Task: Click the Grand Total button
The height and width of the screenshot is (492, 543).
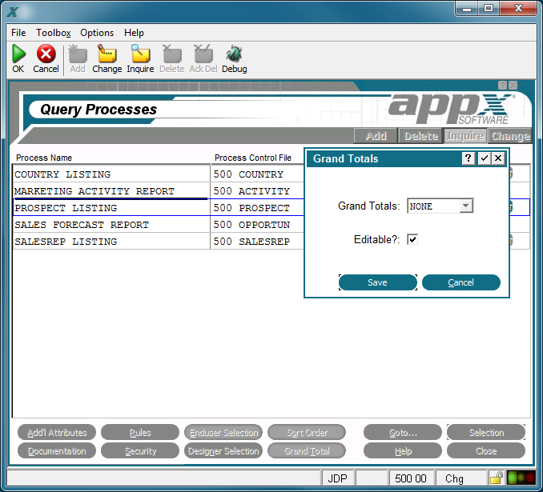Action: coord(307,451)
